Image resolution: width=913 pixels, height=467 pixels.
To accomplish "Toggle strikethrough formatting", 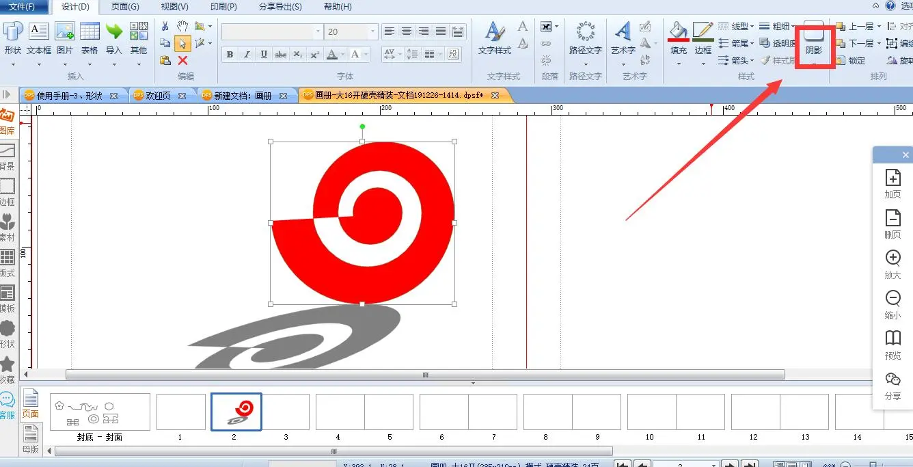I will click(x=281, y=55).
